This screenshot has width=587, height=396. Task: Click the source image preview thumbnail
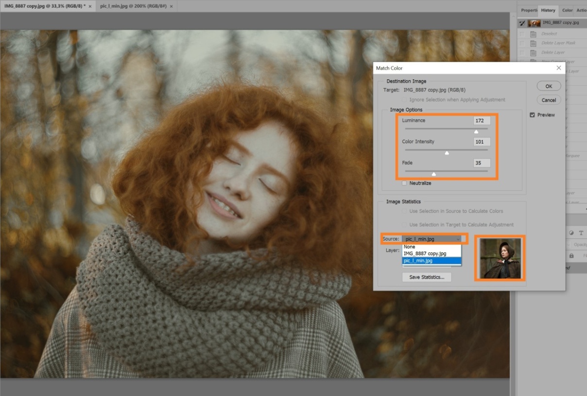[500, 258]
